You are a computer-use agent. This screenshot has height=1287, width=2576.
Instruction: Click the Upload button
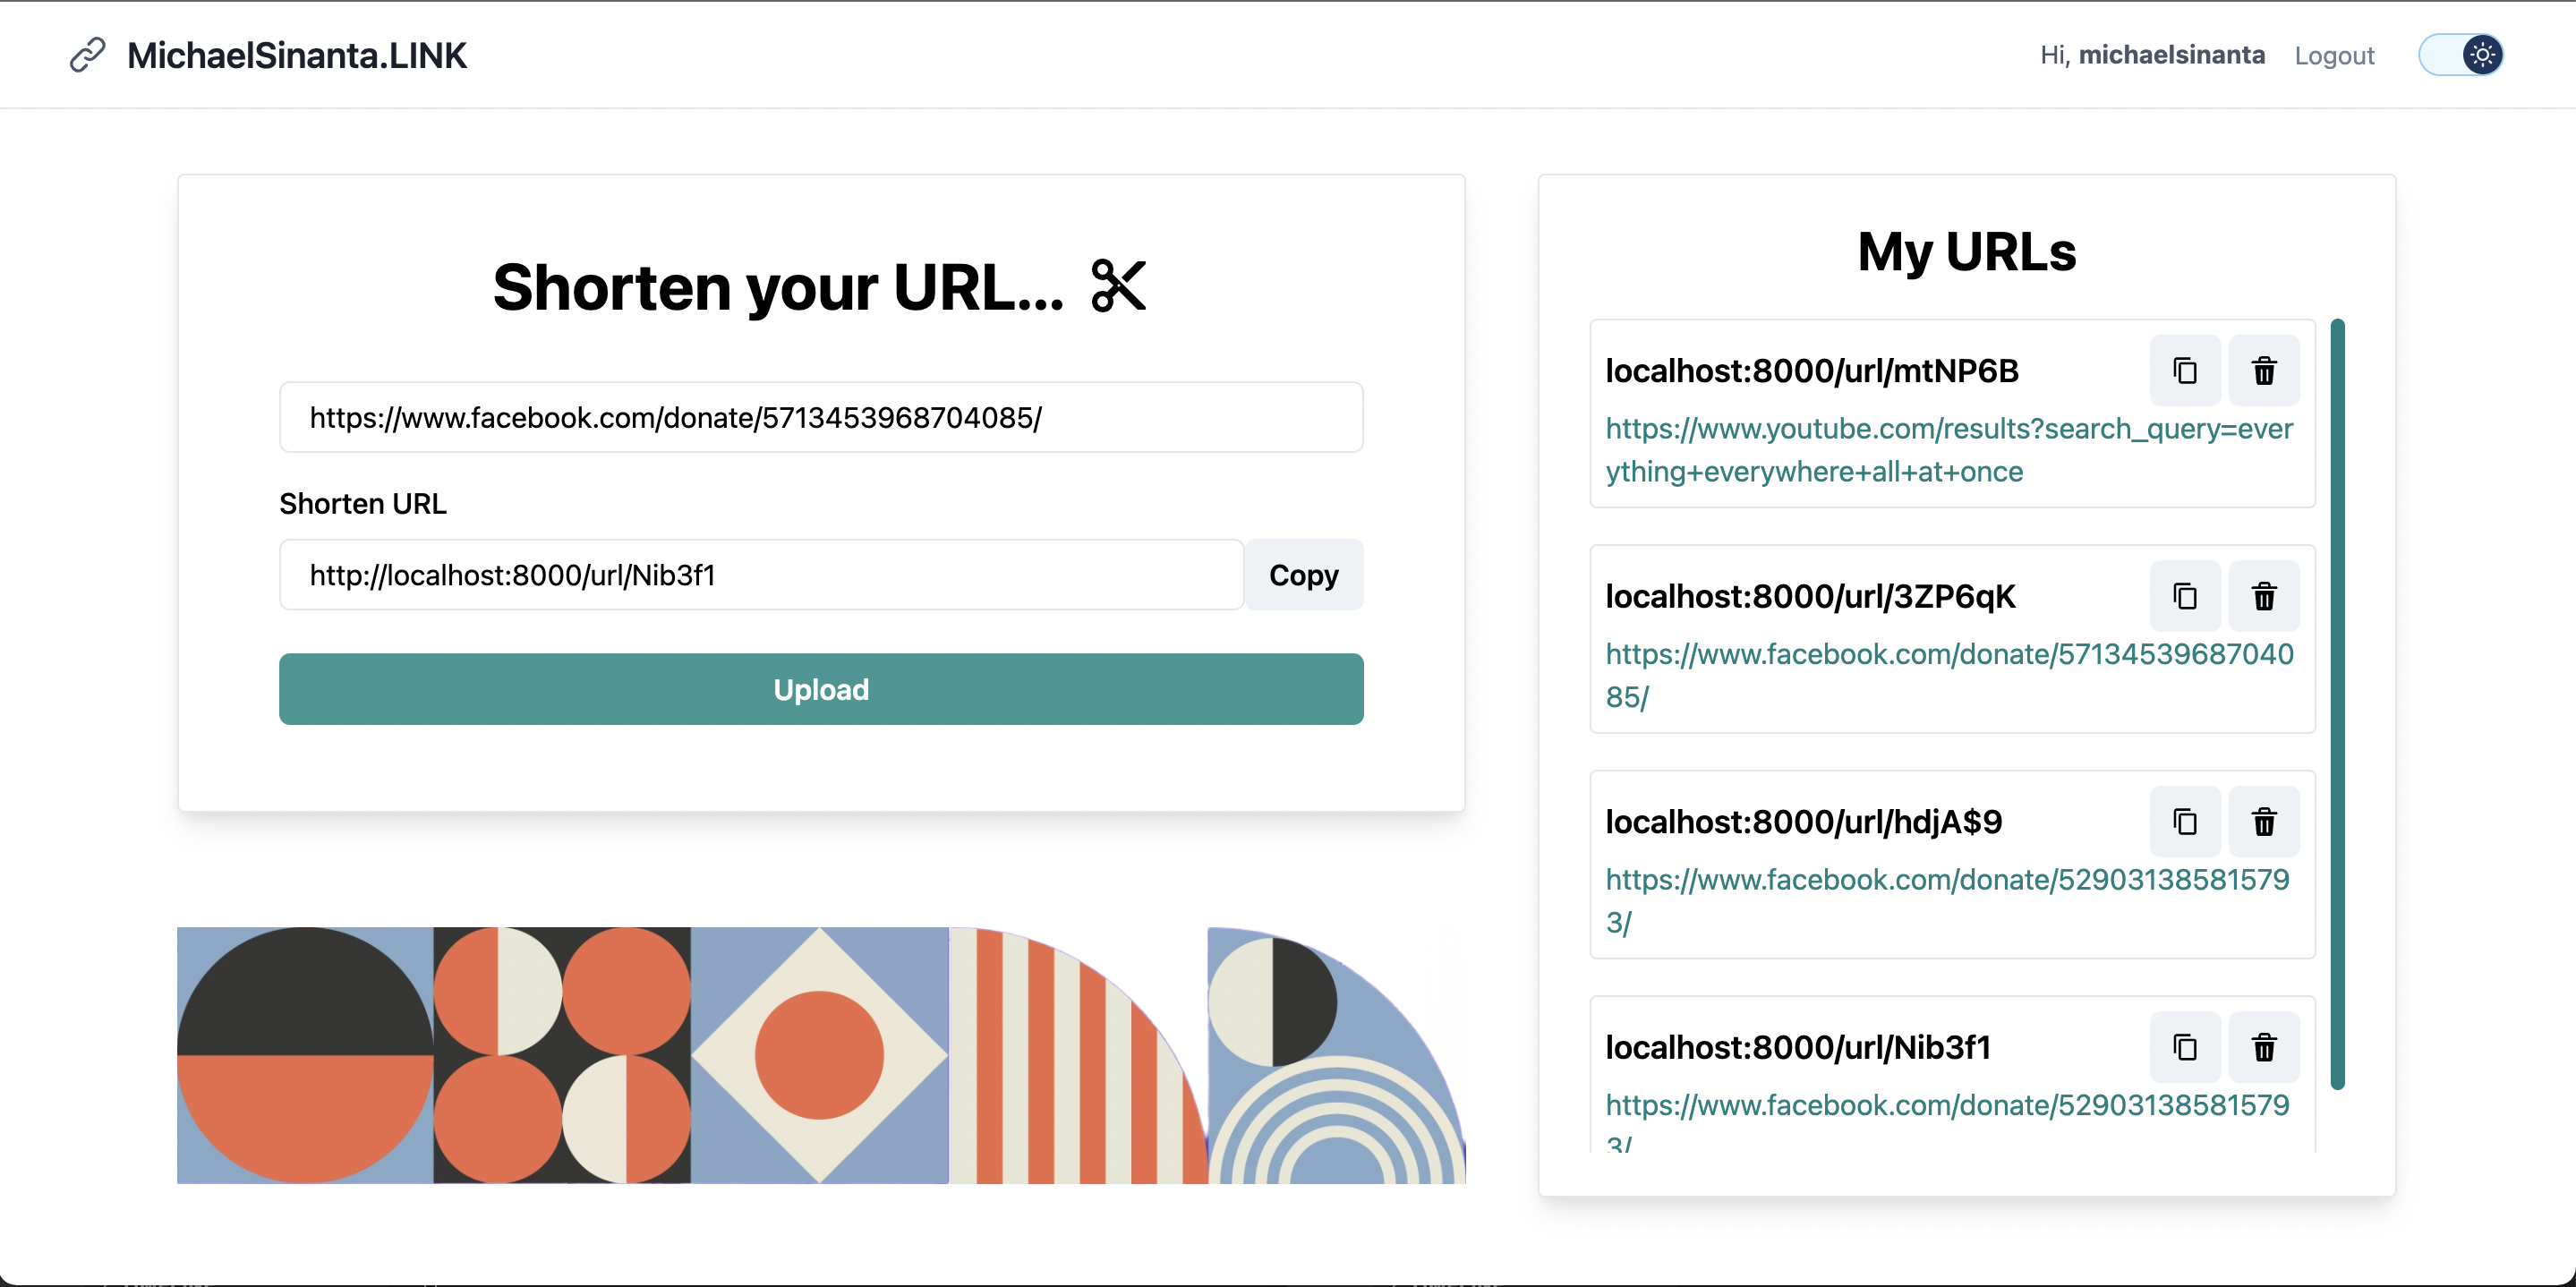821,689
